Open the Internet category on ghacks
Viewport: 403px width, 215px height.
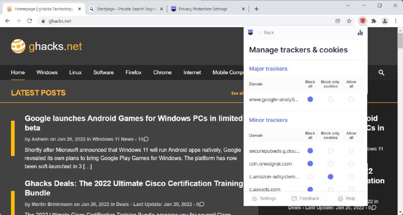(x=192, y=73)
